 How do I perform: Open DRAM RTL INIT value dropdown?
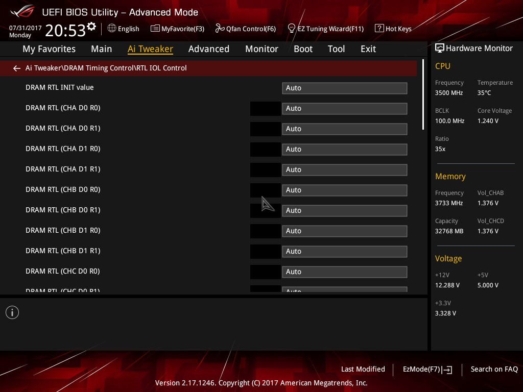(345, 88)
